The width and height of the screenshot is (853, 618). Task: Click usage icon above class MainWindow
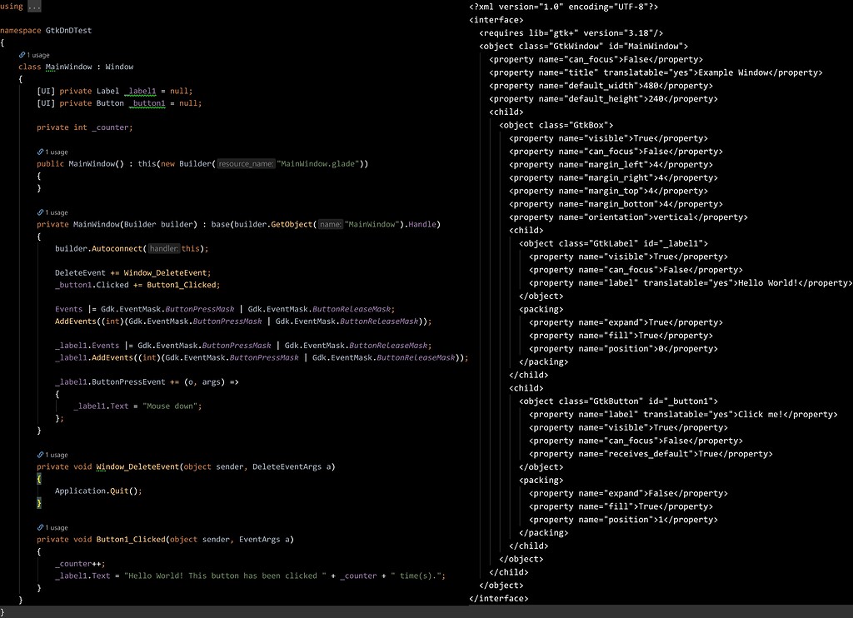pyautogui.click(x=22, y=54)
